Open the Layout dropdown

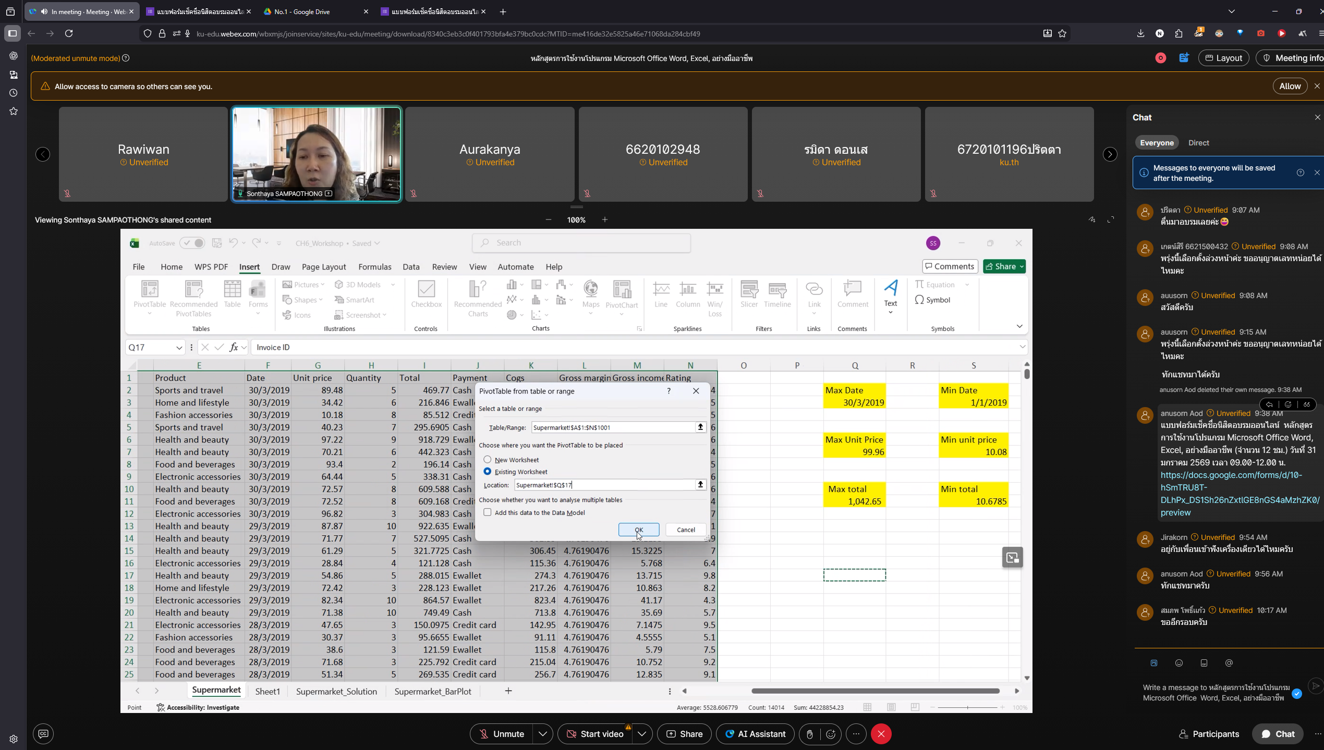tap(1223, 58)
